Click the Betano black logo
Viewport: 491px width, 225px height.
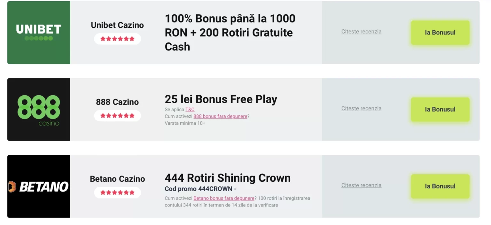click(x=39, y=186)
